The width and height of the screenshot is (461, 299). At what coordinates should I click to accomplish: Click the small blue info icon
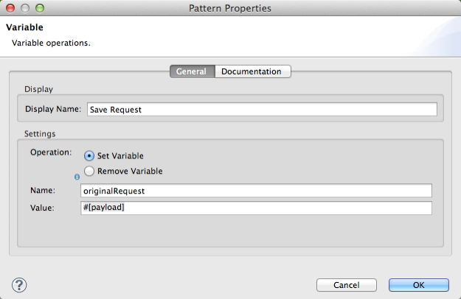[x=77, y=177]
